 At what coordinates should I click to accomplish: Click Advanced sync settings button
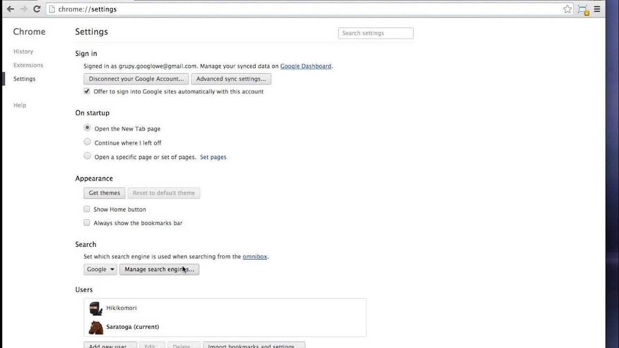[231, 79]
